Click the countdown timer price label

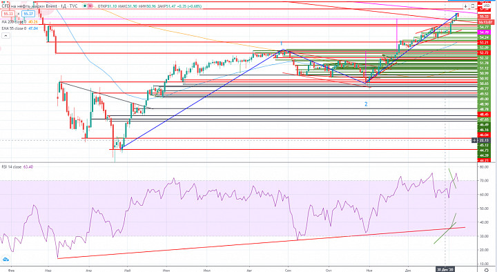click(485, 22)
